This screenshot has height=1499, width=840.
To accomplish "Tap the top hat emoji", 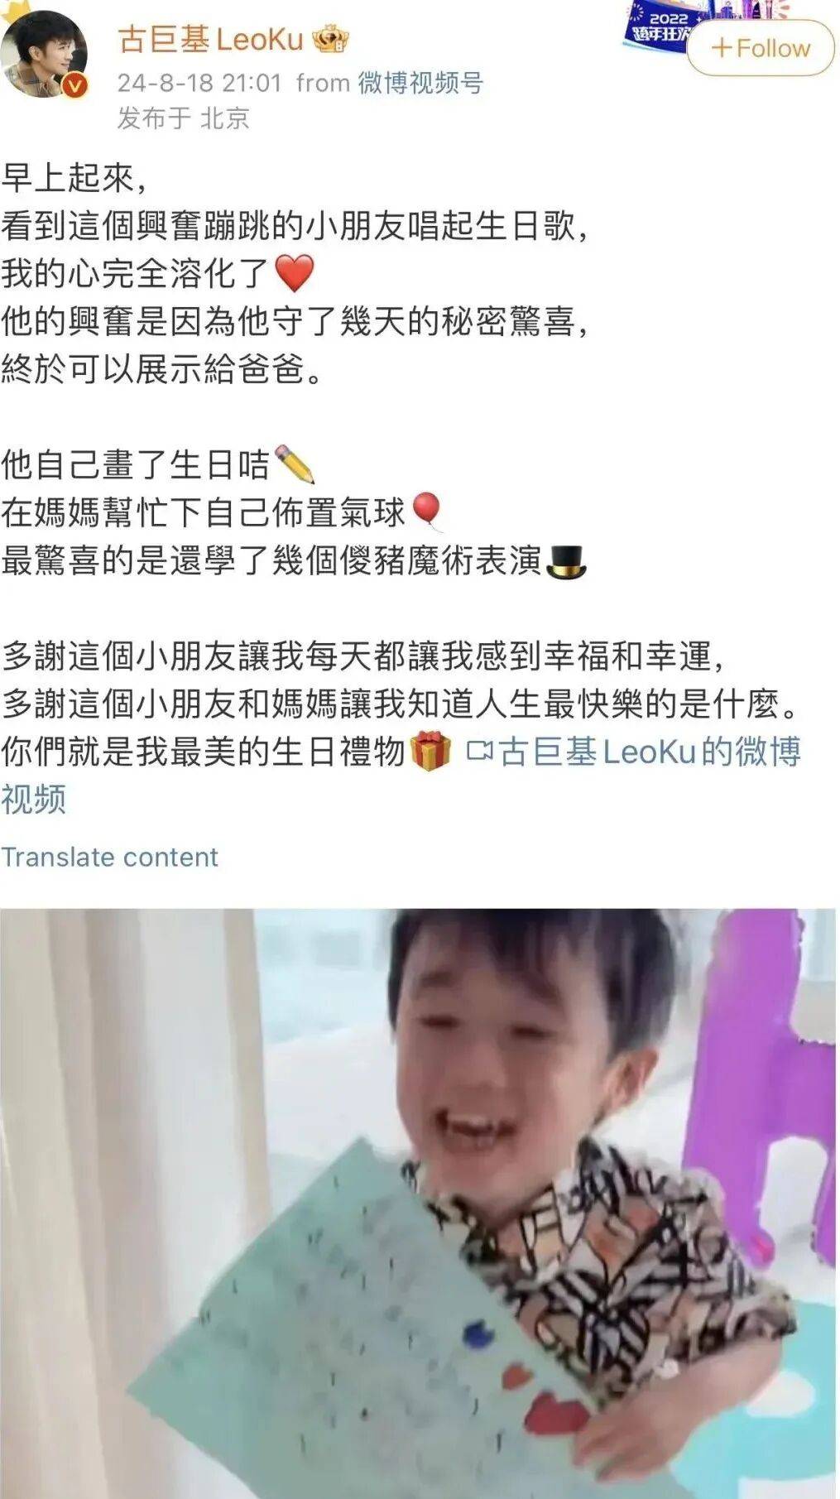I will (x=567, y=561).
